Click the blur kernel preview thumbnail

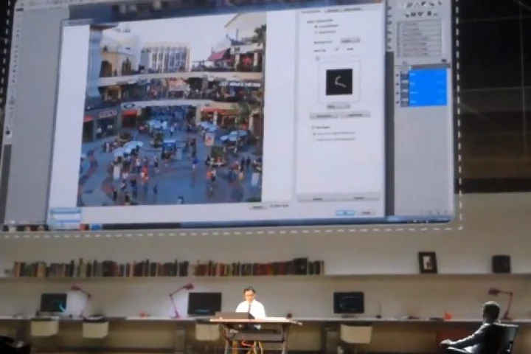339,82
